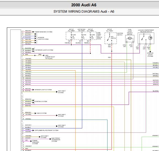Click the 'STARTING SYSTEM' label
The width and height of the screenshot is (159, 151).
click(x=41, y=101)
